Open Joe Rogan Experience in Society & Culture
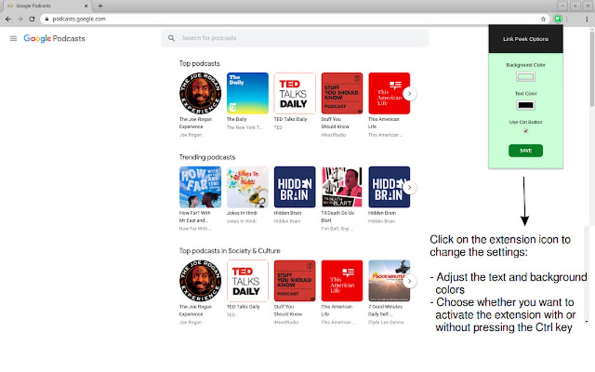 (200, 280)
